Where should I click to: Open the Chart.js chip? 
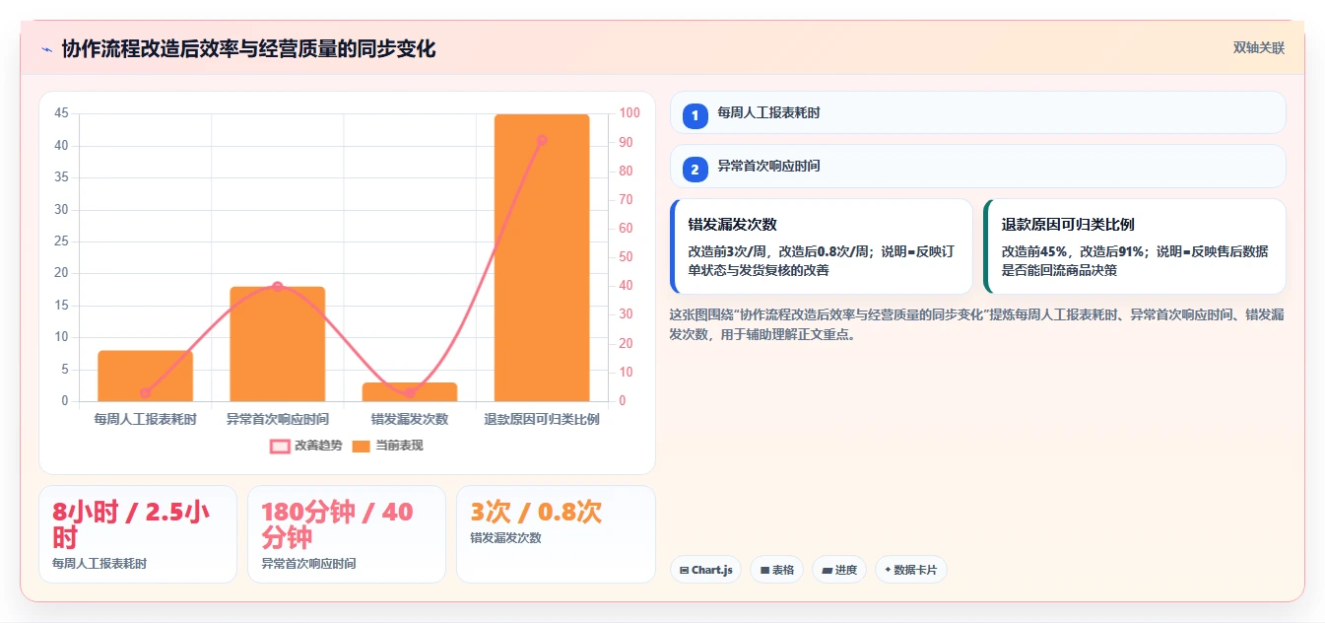click(706, 570)
